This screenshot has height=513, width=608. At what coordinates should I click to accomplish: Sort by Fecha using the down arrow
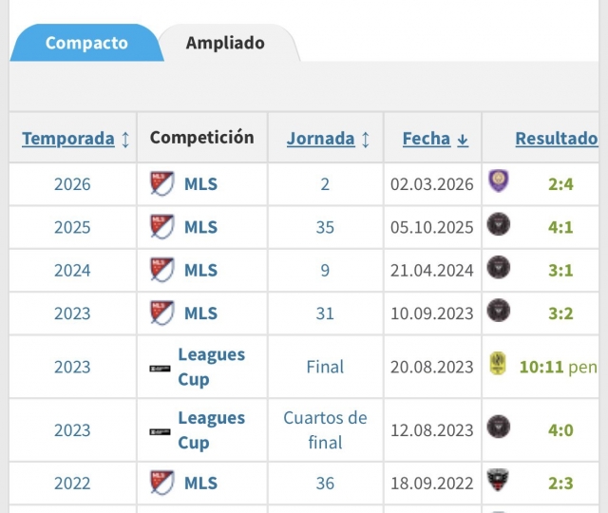(463, 140)
